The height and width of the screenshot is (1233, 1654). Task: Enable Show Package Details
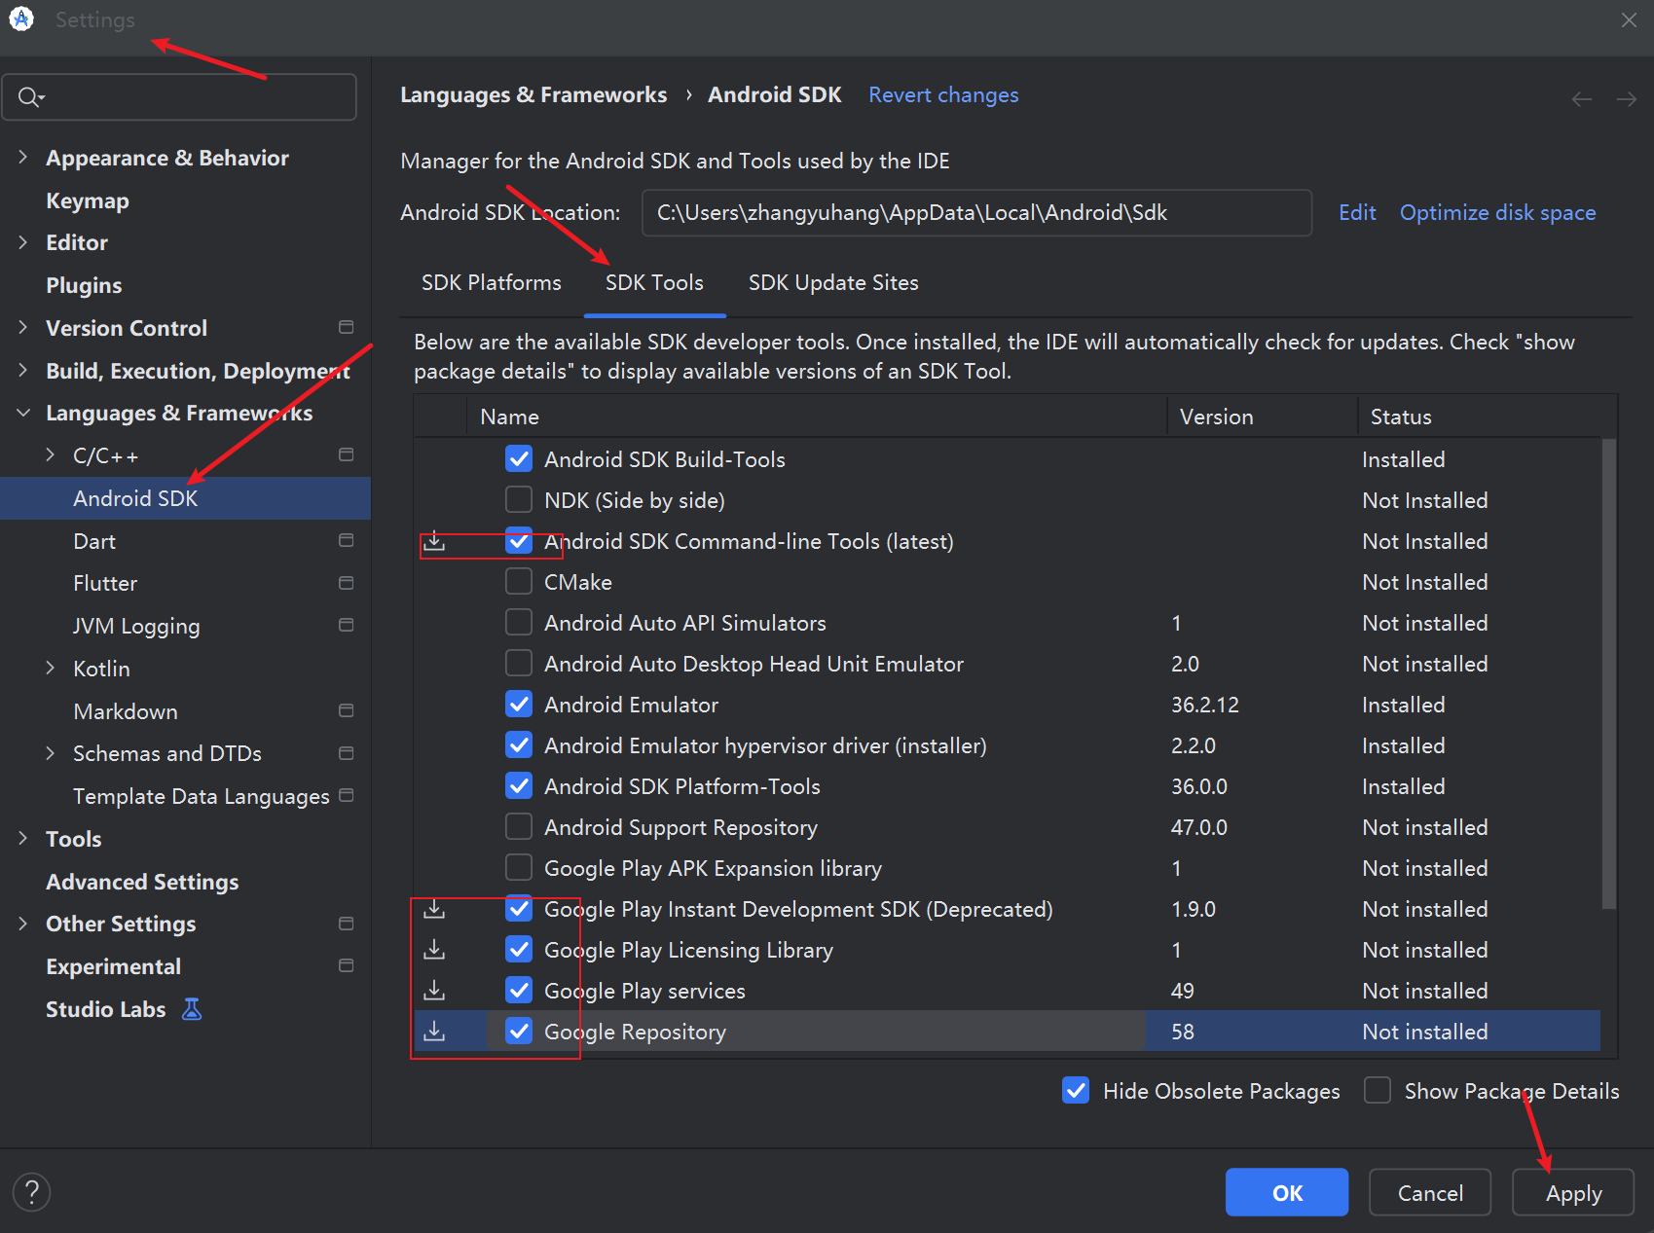pyautogui.click(x=1378, y=1091)
